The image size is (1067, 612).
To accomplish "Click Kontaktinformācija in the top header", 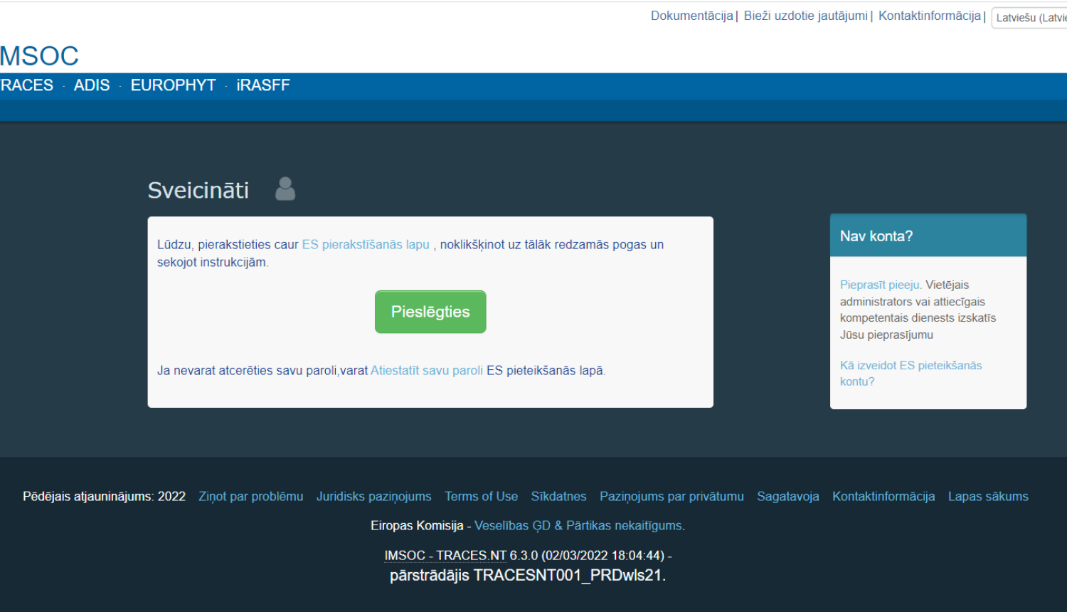I will [929, 16].
